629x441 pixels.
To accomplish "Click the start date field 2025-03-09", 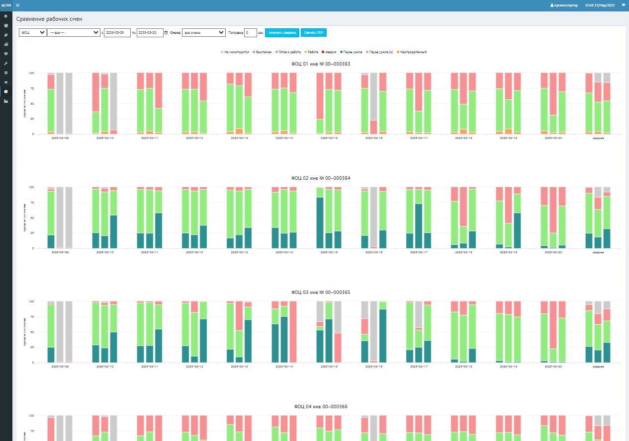I will 117,33.
